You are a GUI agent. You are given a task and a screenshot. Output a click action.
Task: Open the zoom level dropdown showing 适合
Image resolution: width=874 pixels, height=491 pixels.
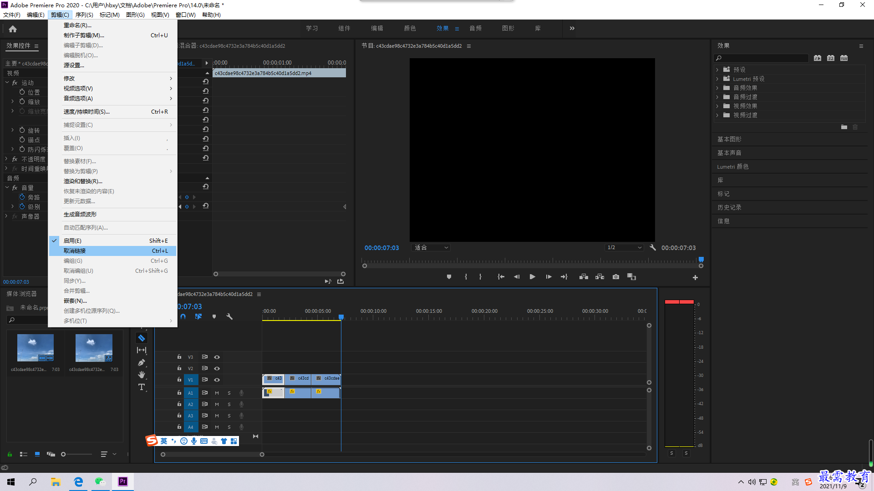click(431, 247)
